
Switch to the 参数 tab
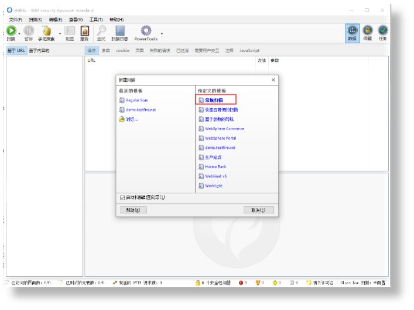[106, 51]
